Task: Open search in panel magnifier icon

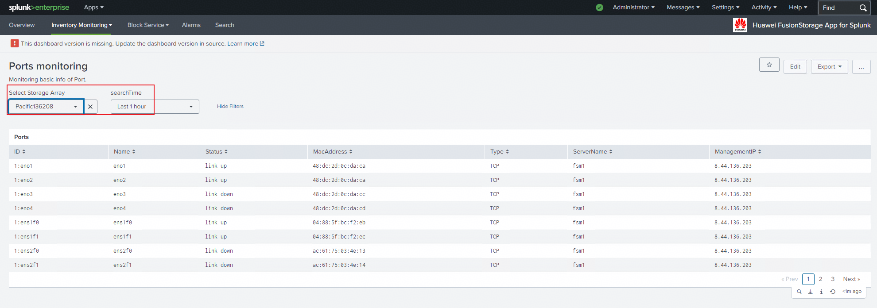Action: (x=799, y=292)
